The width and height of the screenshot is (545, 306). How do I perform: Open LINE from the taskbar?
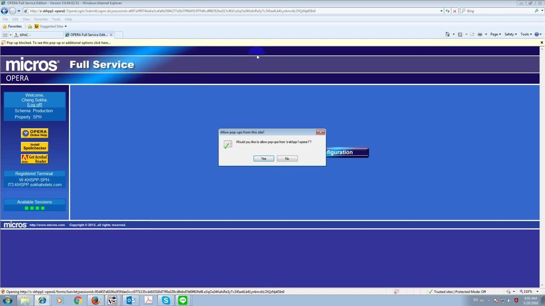(183, 300)
